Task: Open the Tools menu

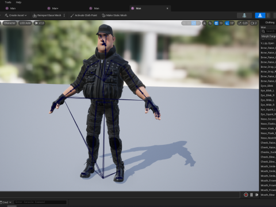Action: point(8,2)
